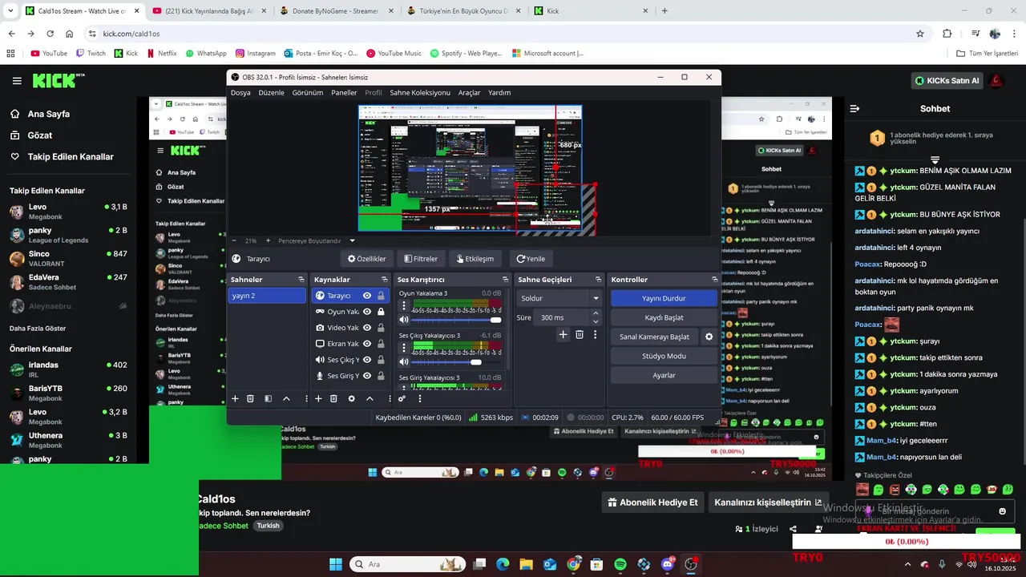Image resolution: width=1026 pixels, height=577 pixels.
Task: Hide Tarayıcı source with eye icon
Action: click(367, 296)
